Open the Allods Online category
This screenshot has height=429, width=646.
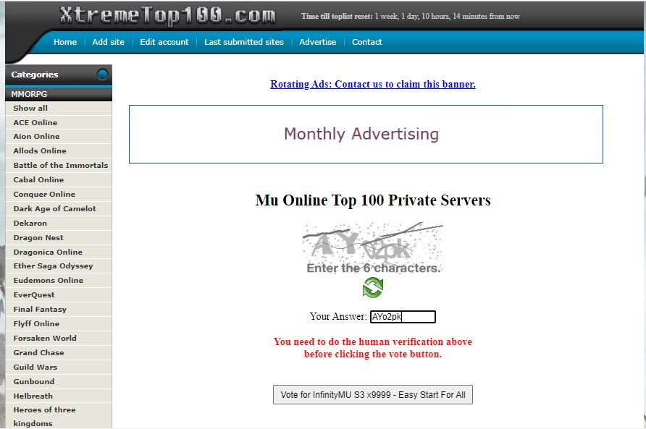(59, 150)
